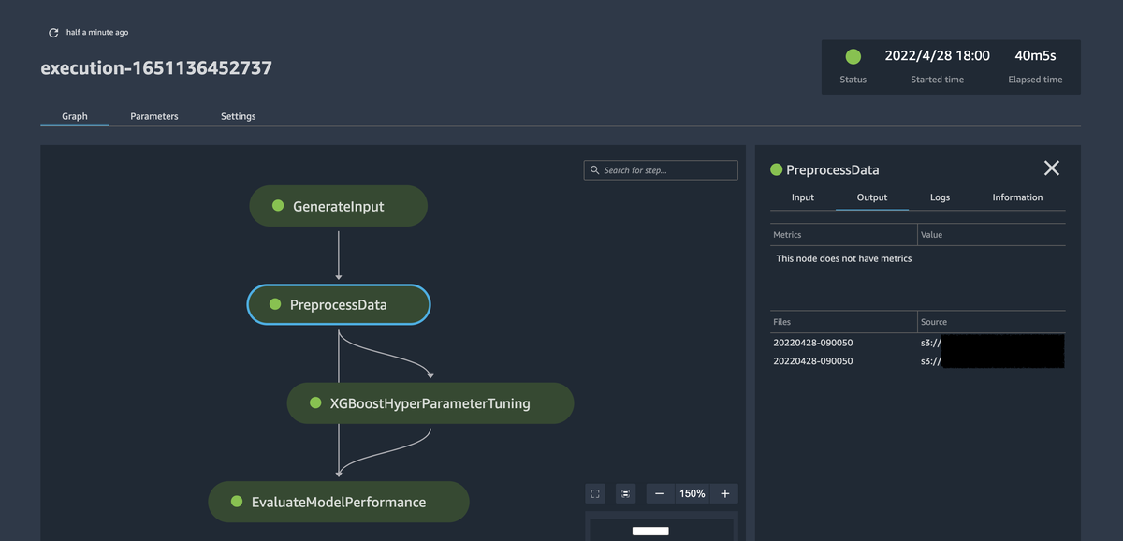View the Information tab for PreprocessData
The height and width of the screenshot is (541, 1123).
point(1017,197)
